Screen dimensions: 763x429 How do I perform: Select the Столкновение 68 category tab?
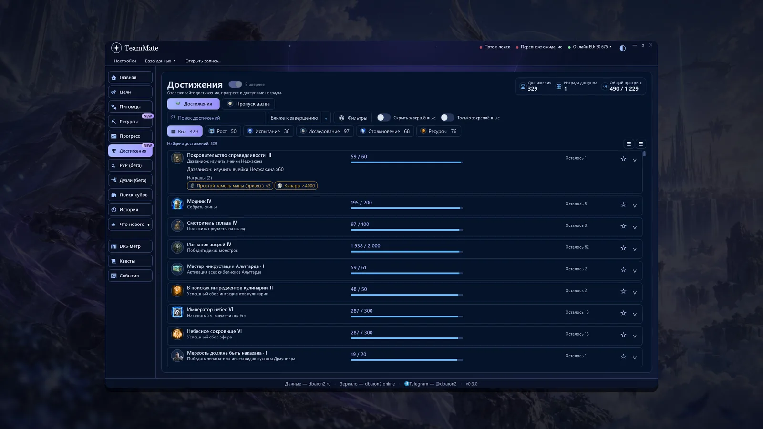point(385,131)
